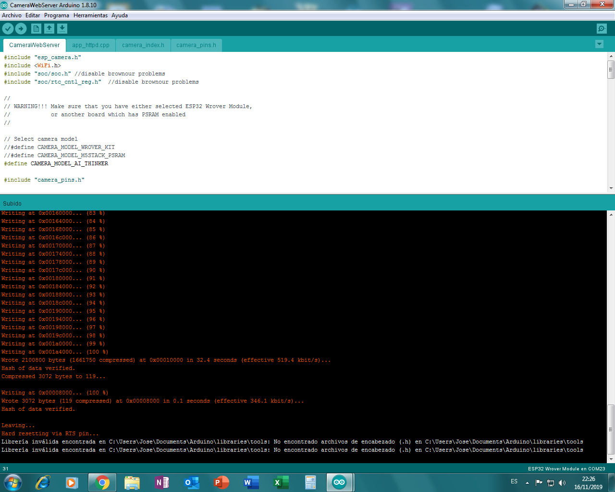Image resolution: width=615 pixels, height=492 pixels.
Task: Open PowerPoint from the taskbar
Action: coord(221,482)
